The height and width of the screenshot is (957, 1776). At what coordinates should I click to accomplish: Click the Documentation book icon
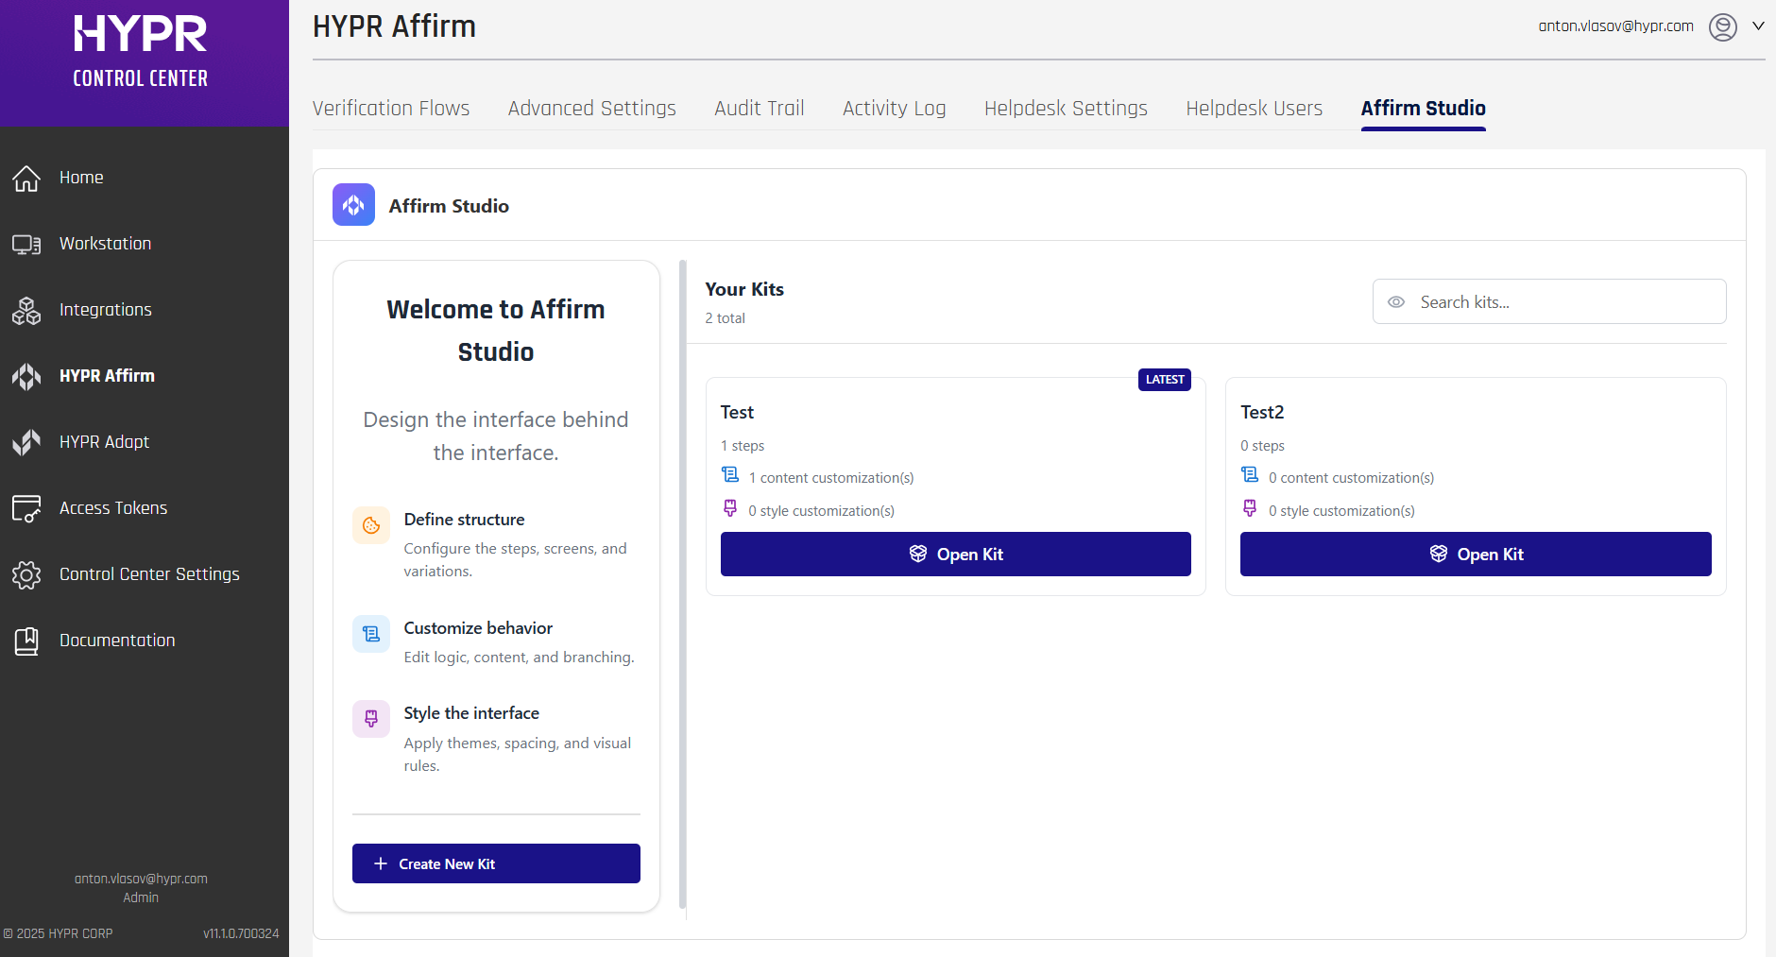26,641
